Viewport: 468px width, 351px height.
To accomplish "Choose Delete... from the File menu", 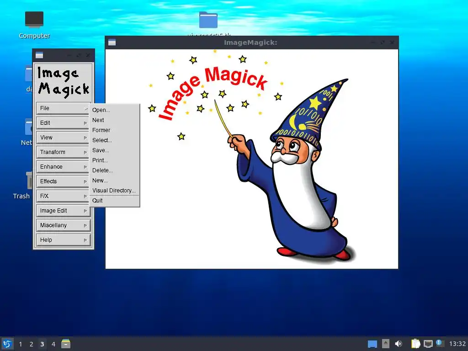I will (x=115, y=170).
